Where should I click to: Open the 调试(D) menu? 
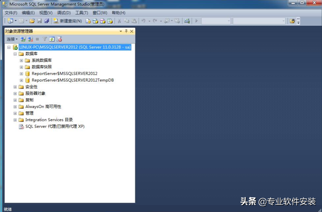coord(64,13)
